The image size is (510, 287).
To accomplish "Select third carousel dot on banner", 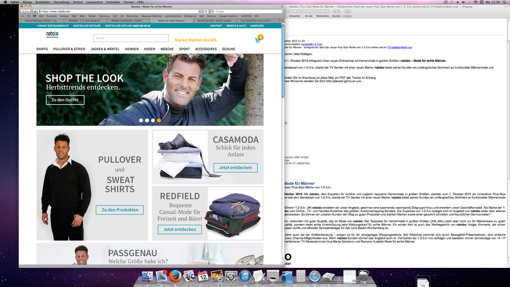I will tap(153, 120).
